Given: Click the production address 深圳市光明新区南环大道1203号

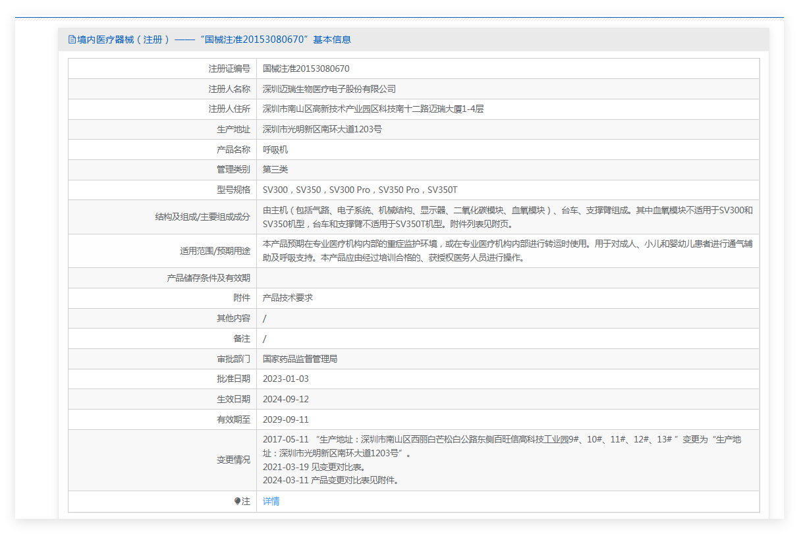Looking at the screenshot, I should tap(322, 130).
